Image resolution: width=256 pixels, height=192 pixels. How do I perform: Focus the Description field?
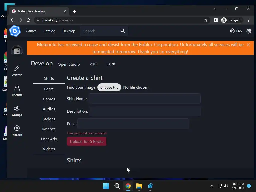(x=145, y=111)
